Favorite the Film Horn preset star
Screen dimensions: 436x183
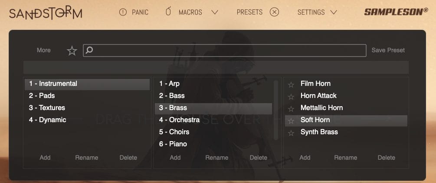coord(291,85)
